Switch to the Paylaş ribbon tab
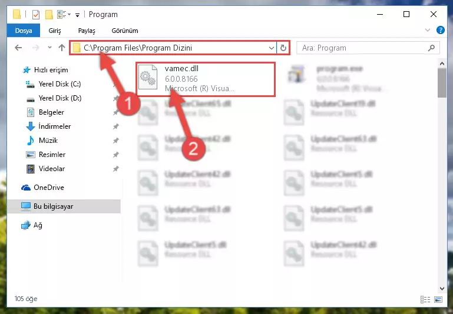The height and width of the screenshot is (314, 453). coord(87,31)
